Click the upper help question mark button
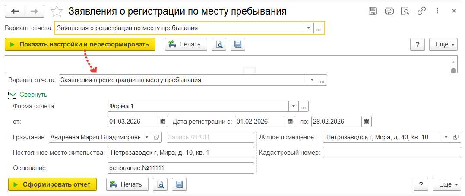 point(418,44)
